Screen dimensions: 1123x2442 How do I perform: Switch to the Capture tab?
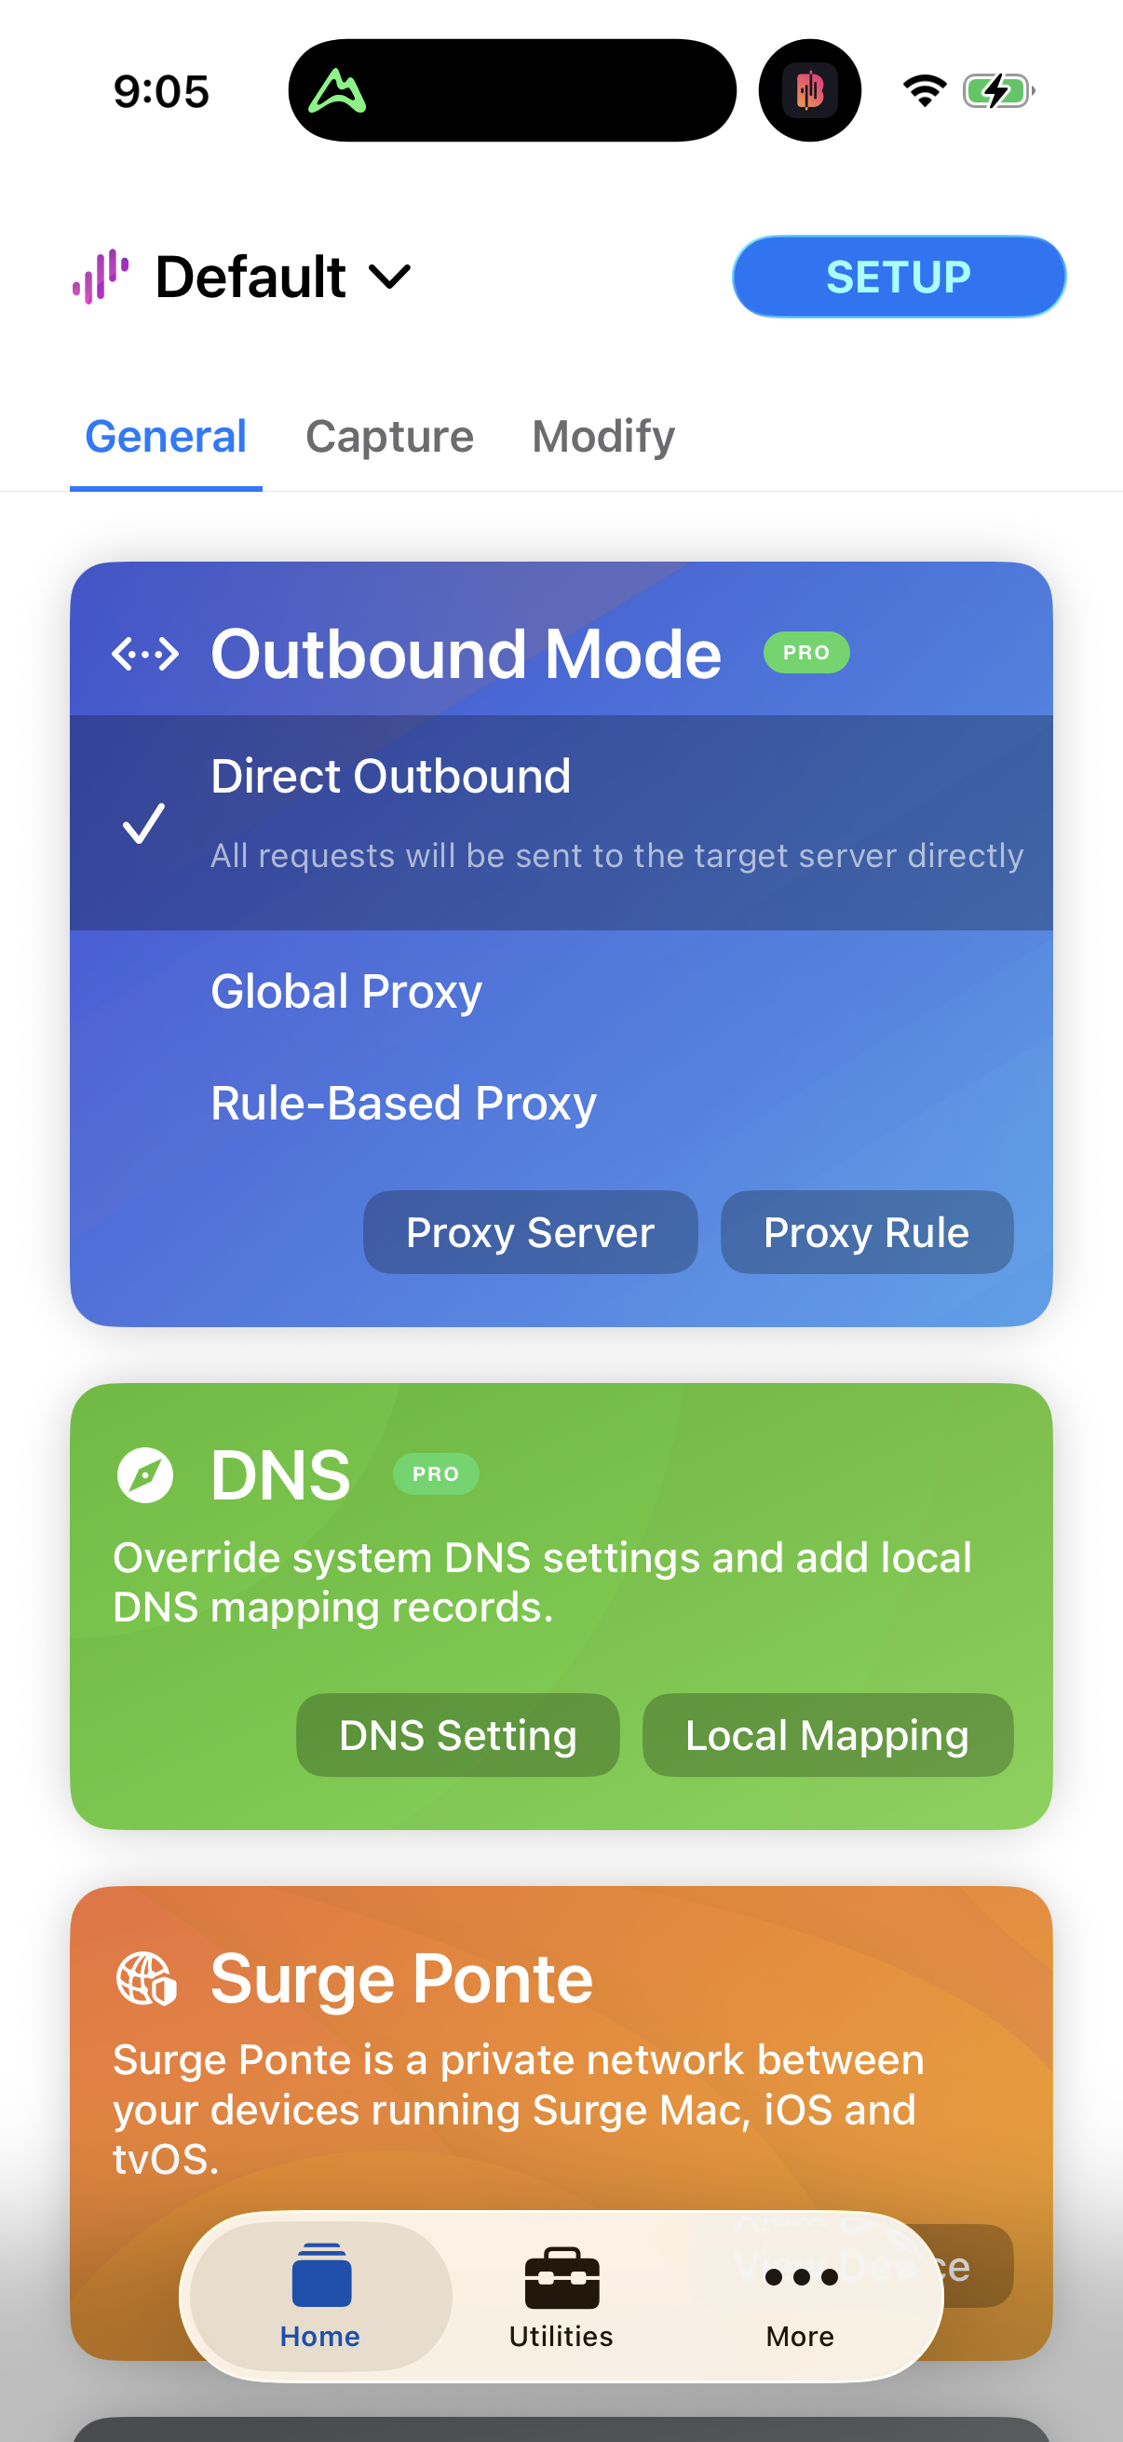coord(389,437)
